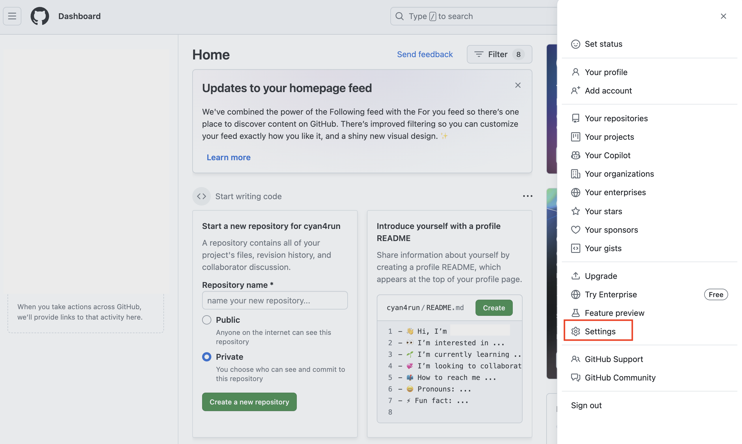Click the Your organizations building icon

point(575,174)
